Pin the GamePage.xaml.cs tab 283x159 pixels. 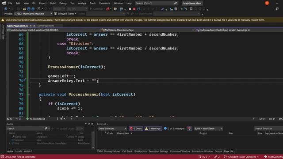[31, 26]
